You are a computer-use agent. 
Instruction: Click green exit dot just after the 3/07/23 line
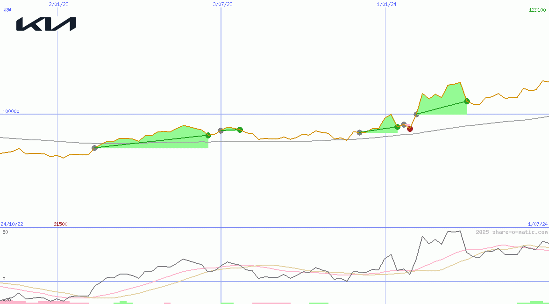click(x=240, y=130)
